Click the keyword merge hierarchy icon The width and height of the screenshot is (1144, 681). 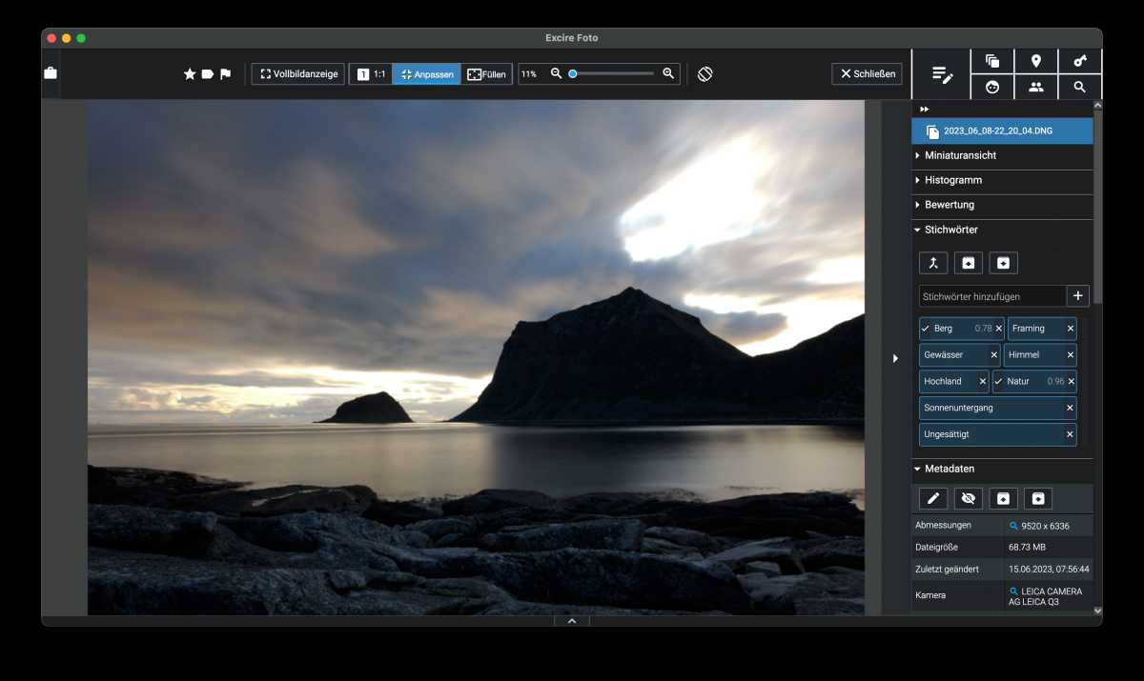933,263
